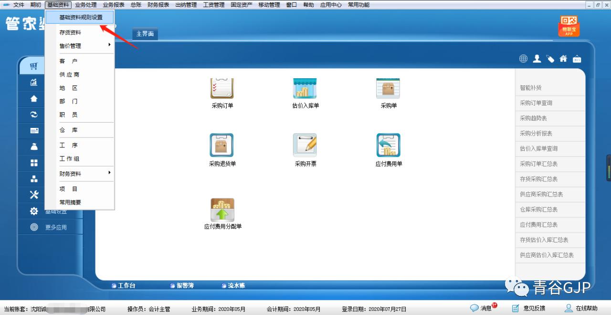Open the 固定资产 menu

coord(242,5)
